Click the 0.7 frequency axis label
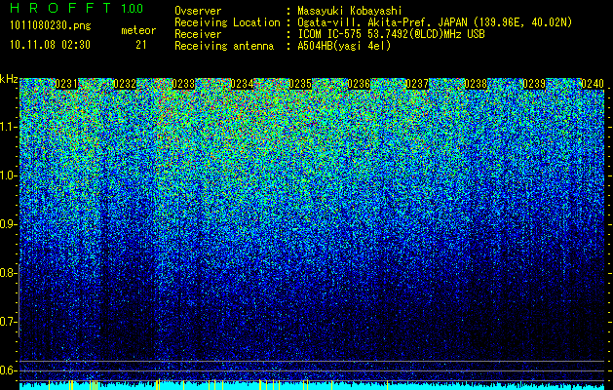The width and height of the screenshot is (613, 390). click(x=7, y=322)
